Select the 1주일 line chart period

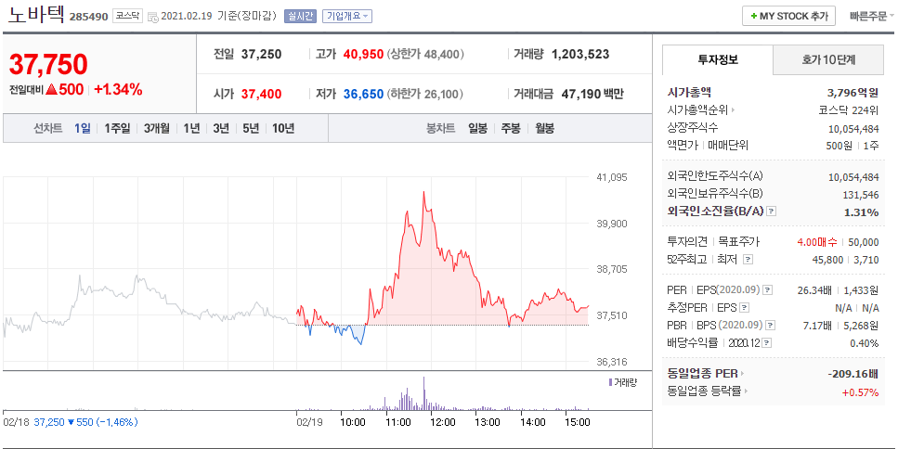click(x=117, y=128)
